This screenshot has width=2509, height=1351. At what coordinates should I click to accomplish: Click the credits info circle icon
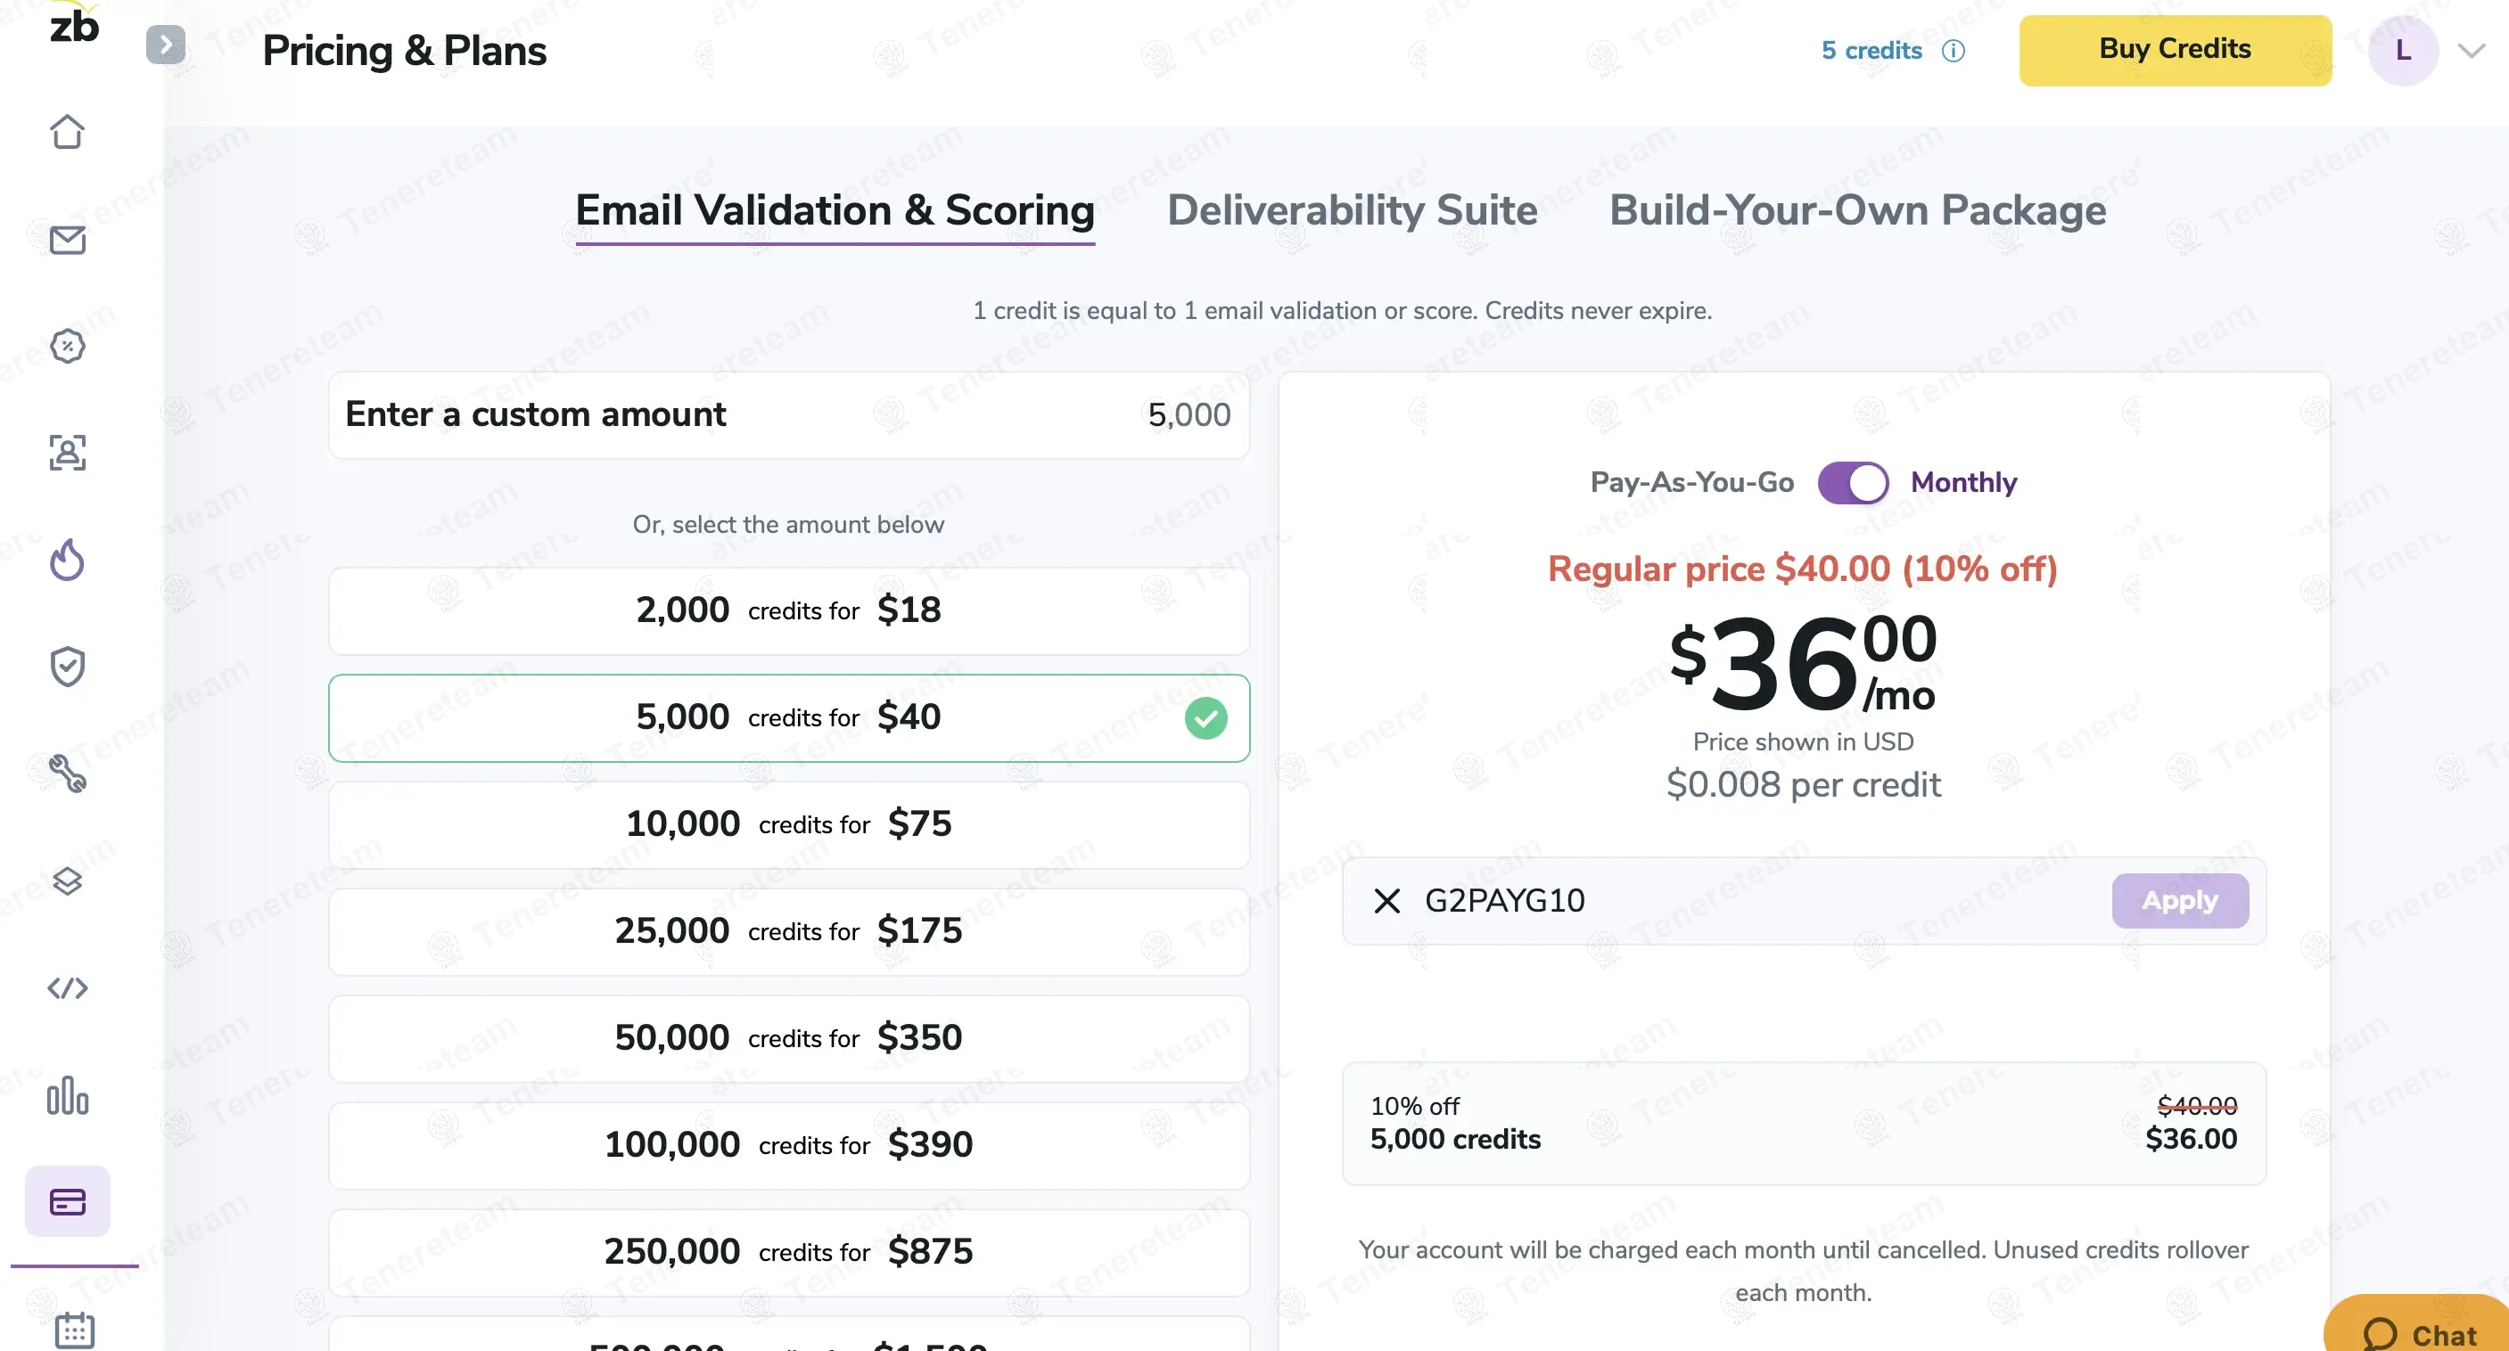tap(1953, 51)
